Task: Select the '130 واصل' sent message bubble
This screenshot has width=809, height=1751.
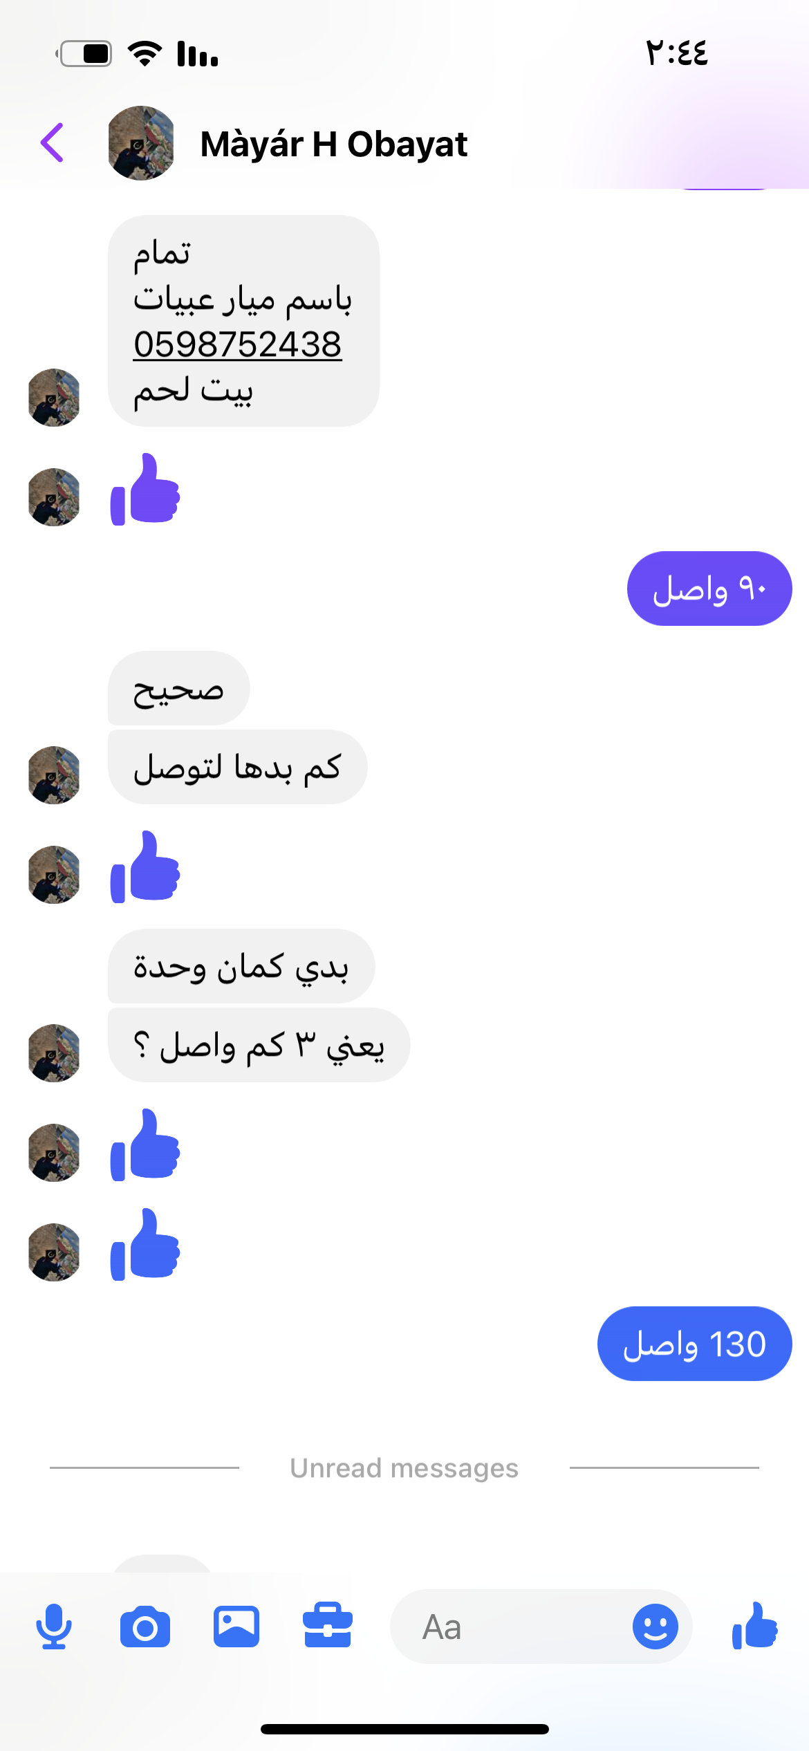Action: pyautogui.click(x=695, y=1344)
